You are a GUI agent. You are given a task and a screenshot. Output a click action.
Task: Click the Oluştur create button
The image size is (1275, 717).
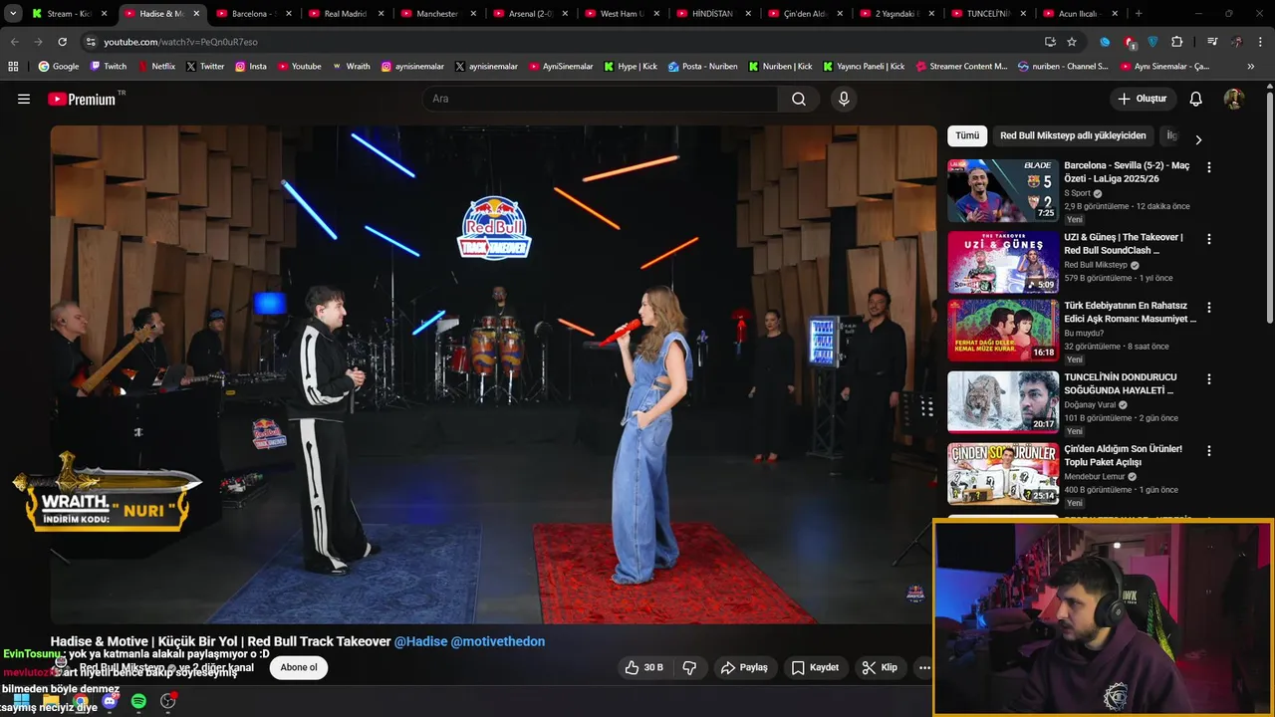1143,99
